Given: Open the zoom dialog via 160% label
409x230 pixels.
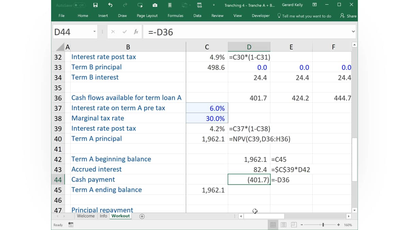Looking at the screenshot, I should tap(348, 225).
